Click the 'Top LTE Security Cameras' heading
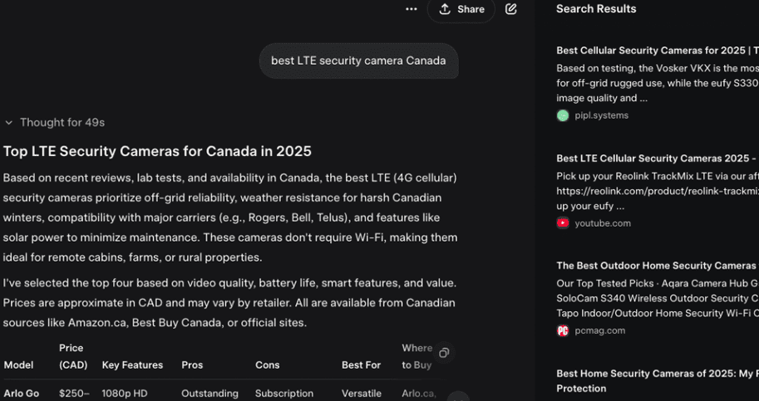 [x=157, y=151]
